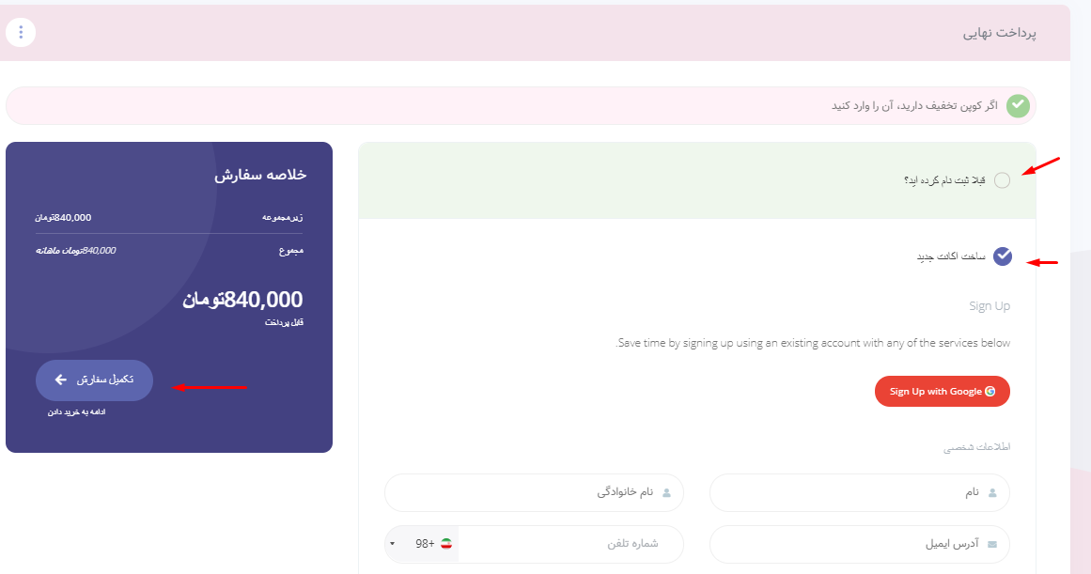Viewport: 1091px width, 574px height.
Task: Click the Google logo on the signup button
Action: coord(990,391)
